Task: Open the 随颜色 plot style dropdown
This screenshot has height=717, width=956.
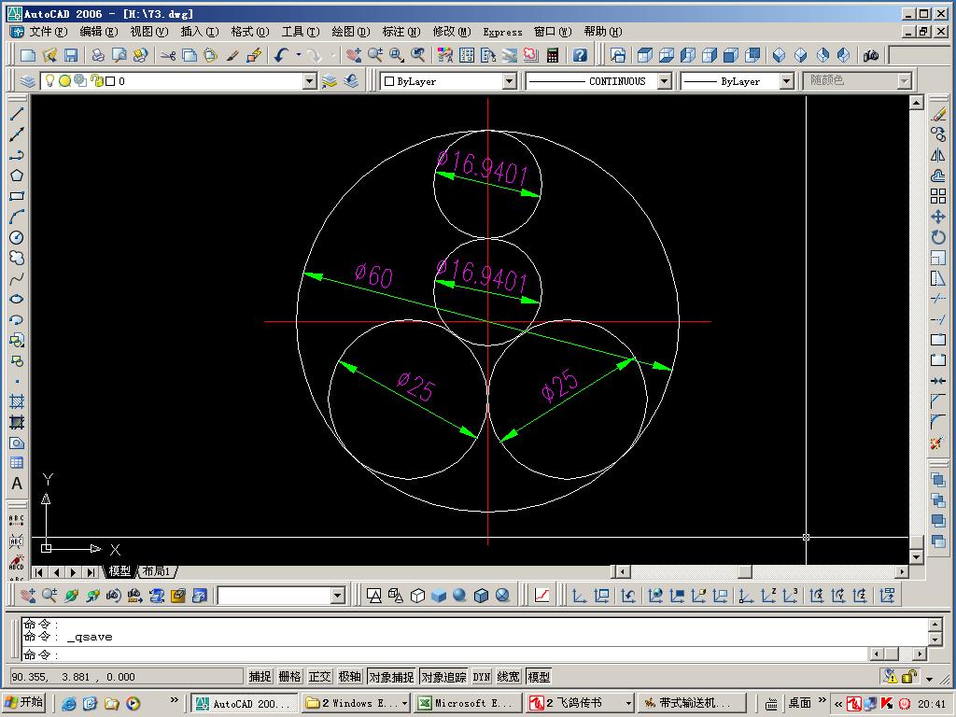Action: 904,81
